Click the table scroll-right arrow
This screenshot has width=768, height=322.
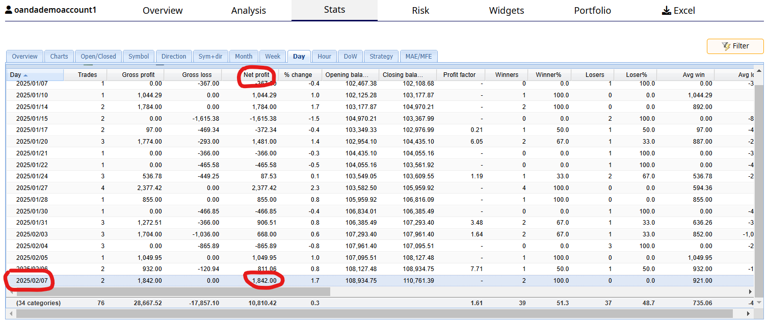coord(750,292)
